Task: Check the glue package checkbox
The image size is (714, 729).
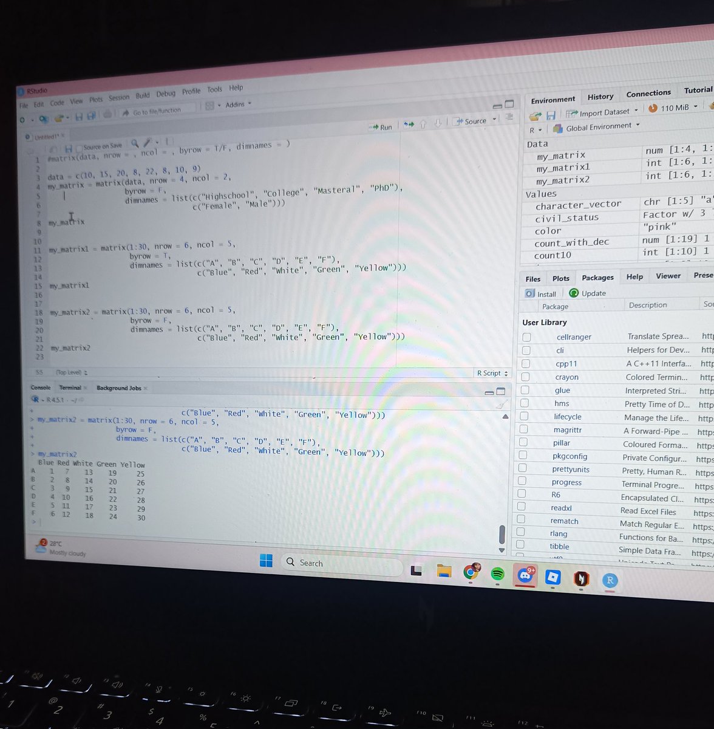Action: 525,391
